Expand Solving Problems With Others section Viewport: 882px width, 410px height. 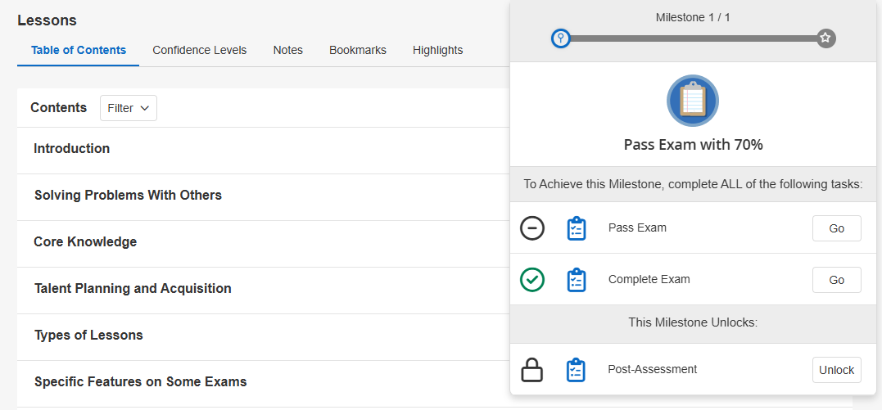tap(128, 196)
